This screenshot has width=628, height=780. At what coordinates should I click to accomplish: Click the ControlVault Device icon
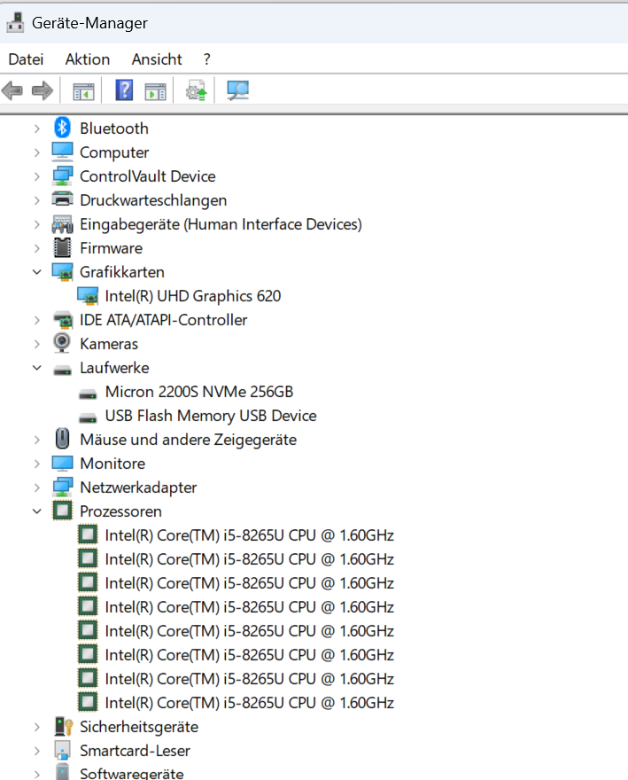[62, 176]
